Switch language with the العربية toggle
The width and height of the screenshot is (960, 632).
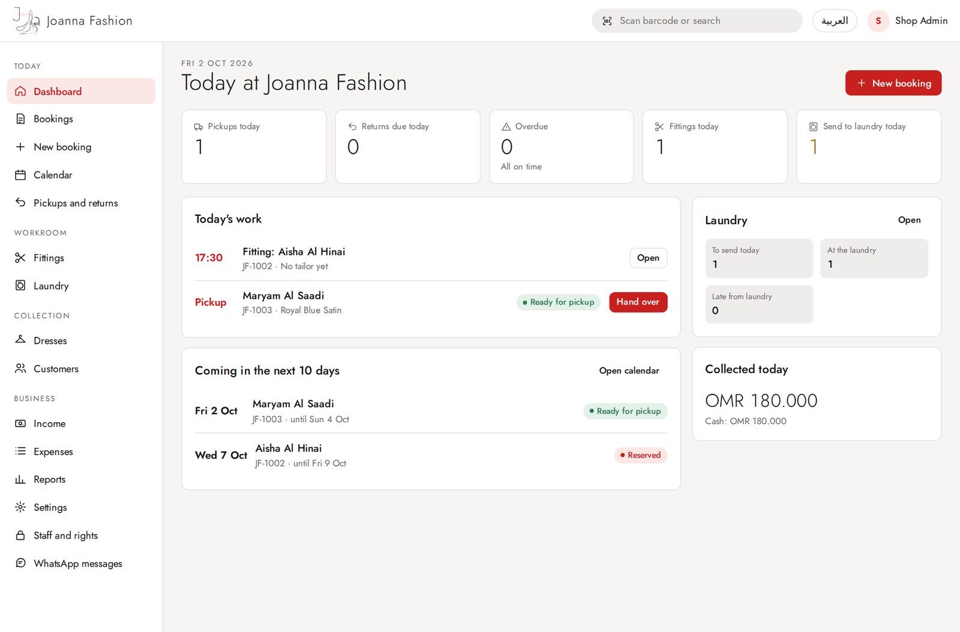point(835,21)
